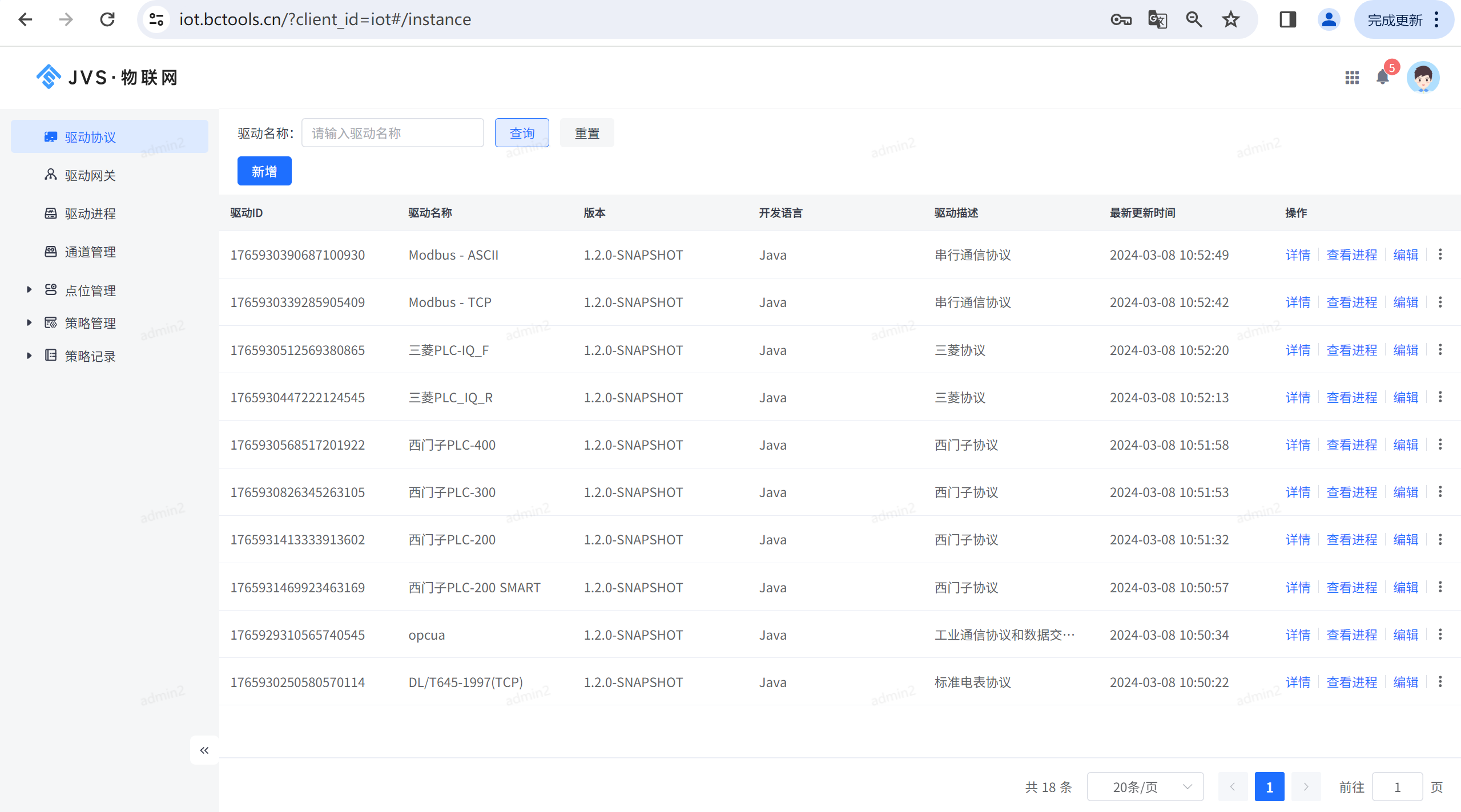Viewport: 1461px width, 812px height.
Task: Open the 20条/页 page size dropdown
Action: pos(1145,787)
